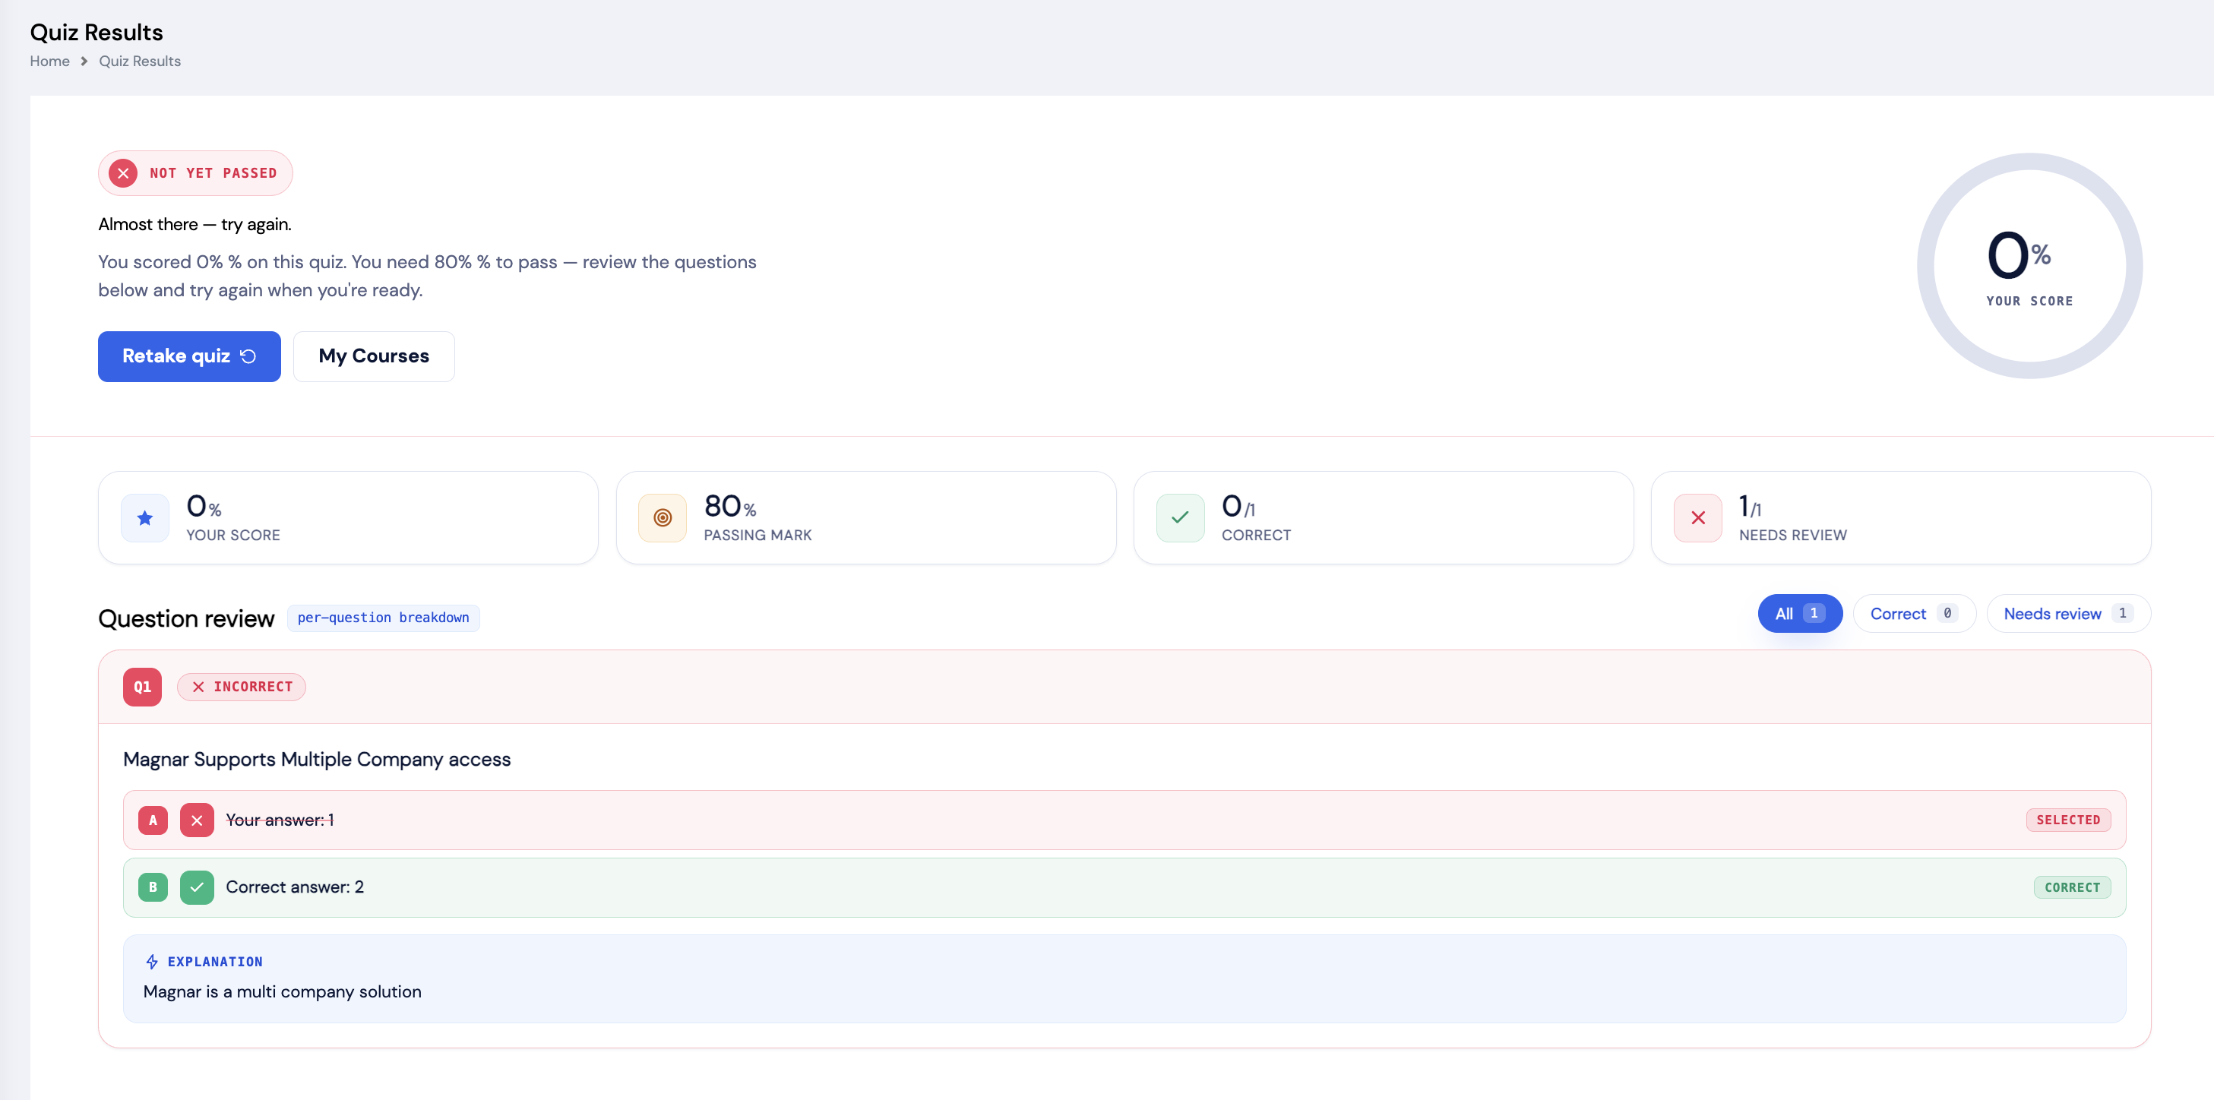The image size is (2214, 1100).
Task: Click the red X icon in Needs Review card
Action: tap(1697, 517)
